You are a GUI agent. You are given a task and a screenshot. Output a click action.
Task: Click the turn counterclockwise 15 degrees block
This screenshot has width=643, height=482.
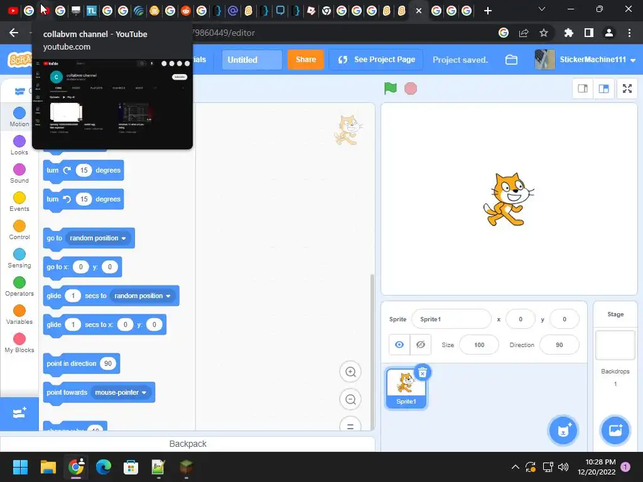point(84,199)
